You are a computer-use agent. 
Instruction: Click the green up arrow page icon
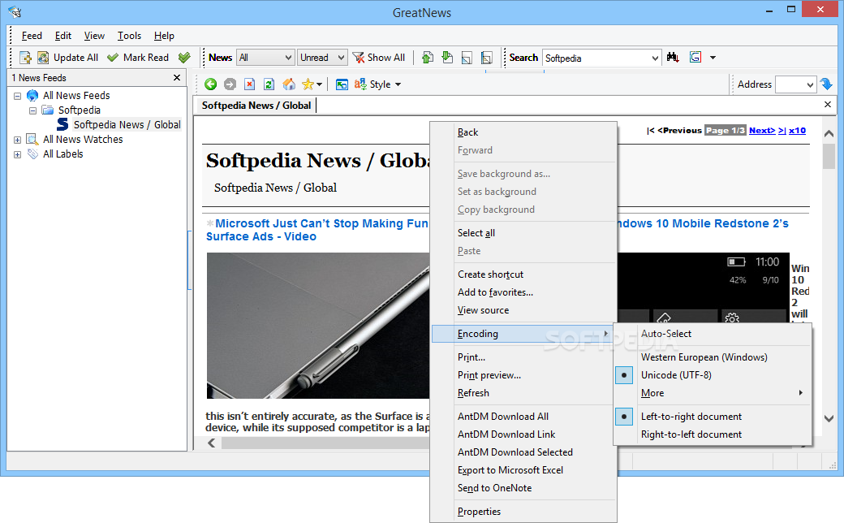(x=428, y=58)
